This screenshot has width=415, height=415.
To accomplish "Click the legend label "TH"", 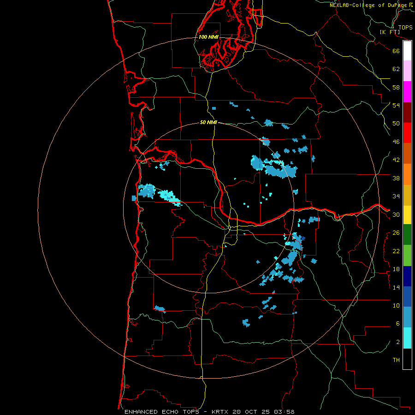I will pos(396,360).
